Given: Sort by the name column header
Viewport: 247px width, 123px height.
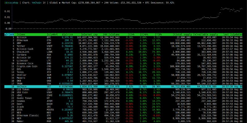Looking at the screenshot, I should [21, 34].
